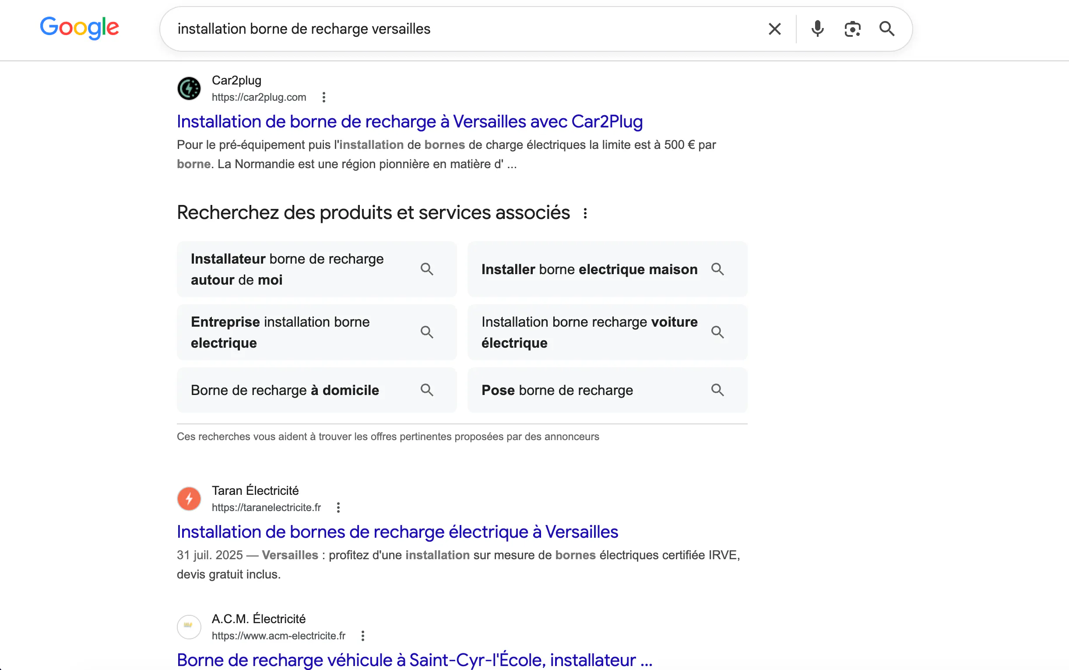Click the 'Taran Électricité' site name
1069x670 pixels.
tap(255, 490)
